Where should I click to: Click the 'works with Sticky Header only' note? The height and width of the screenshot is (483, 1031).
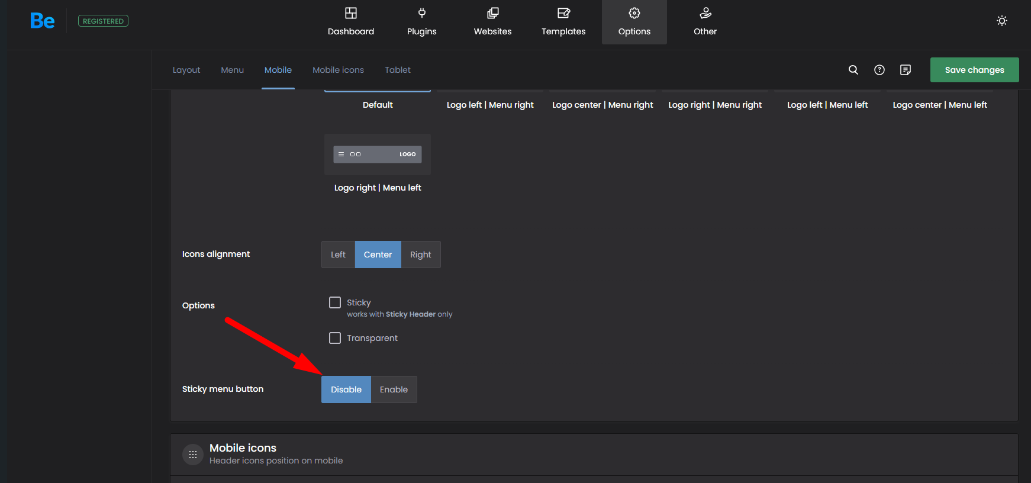tap(399, 314)
